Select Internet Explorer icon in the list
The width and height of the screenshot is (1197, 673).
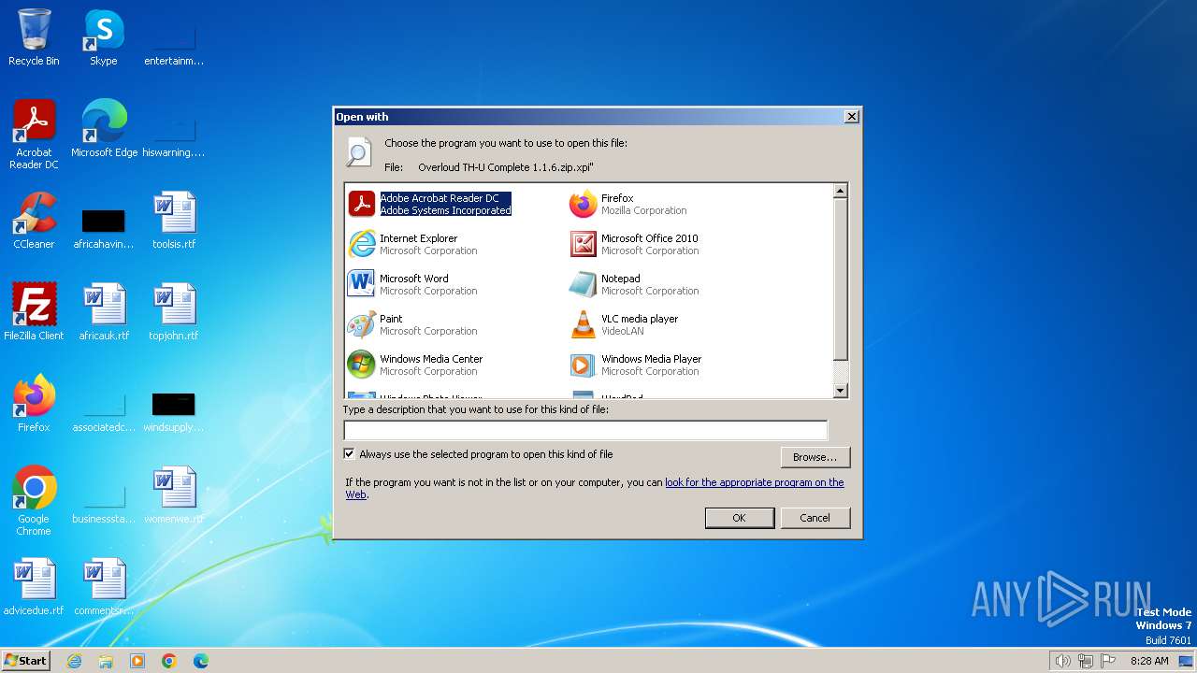[361, 244]
